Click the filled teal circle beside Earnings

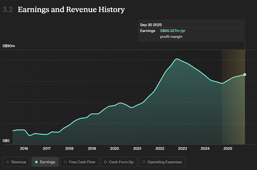click(36, 162)
